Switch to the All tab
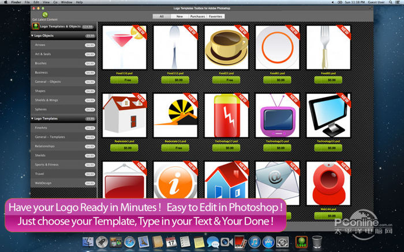 162,17
